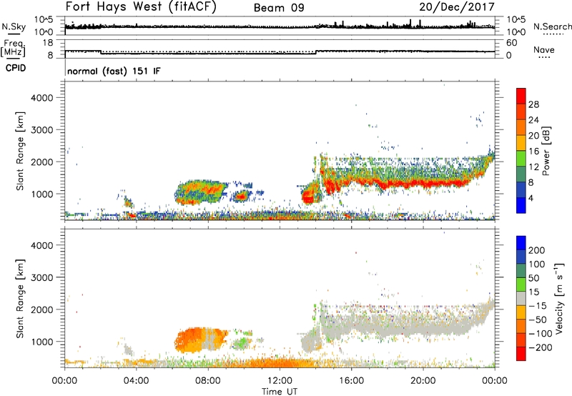The width and height of the screenshot is (572, 396).
Task: Click the '08:00' time axis tick
Action: coord(208,381)
